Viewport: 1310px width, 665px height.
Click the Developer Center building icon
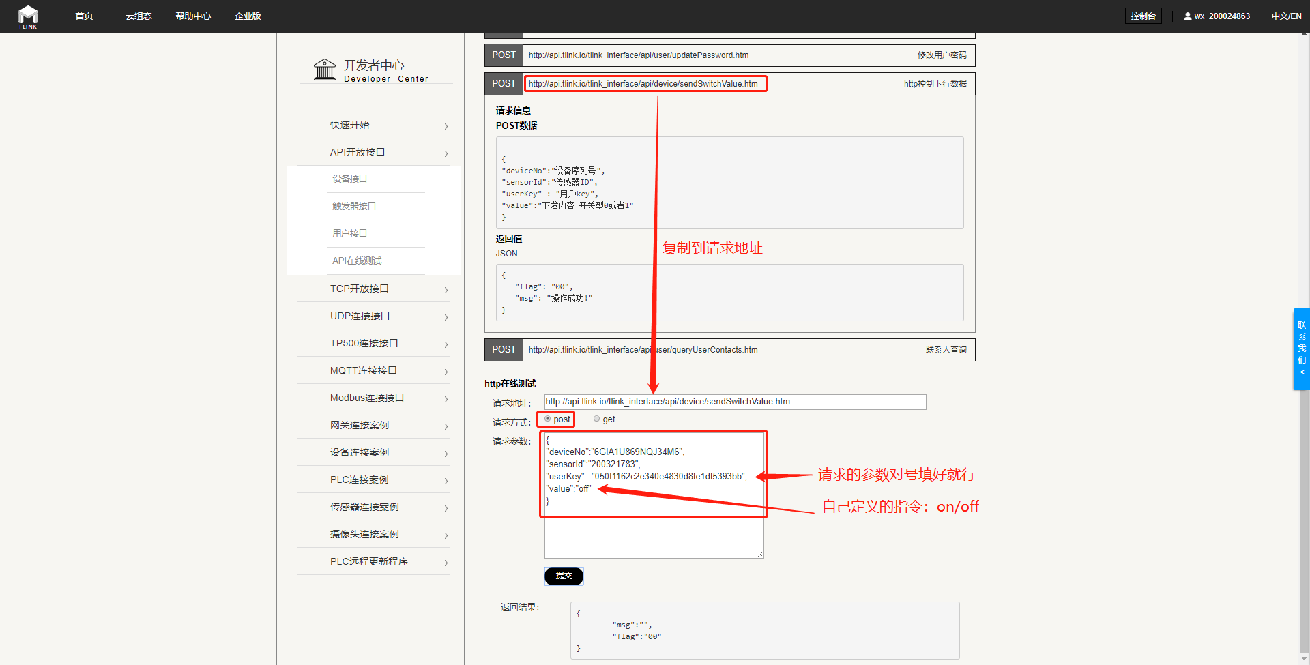click(325, 70)
